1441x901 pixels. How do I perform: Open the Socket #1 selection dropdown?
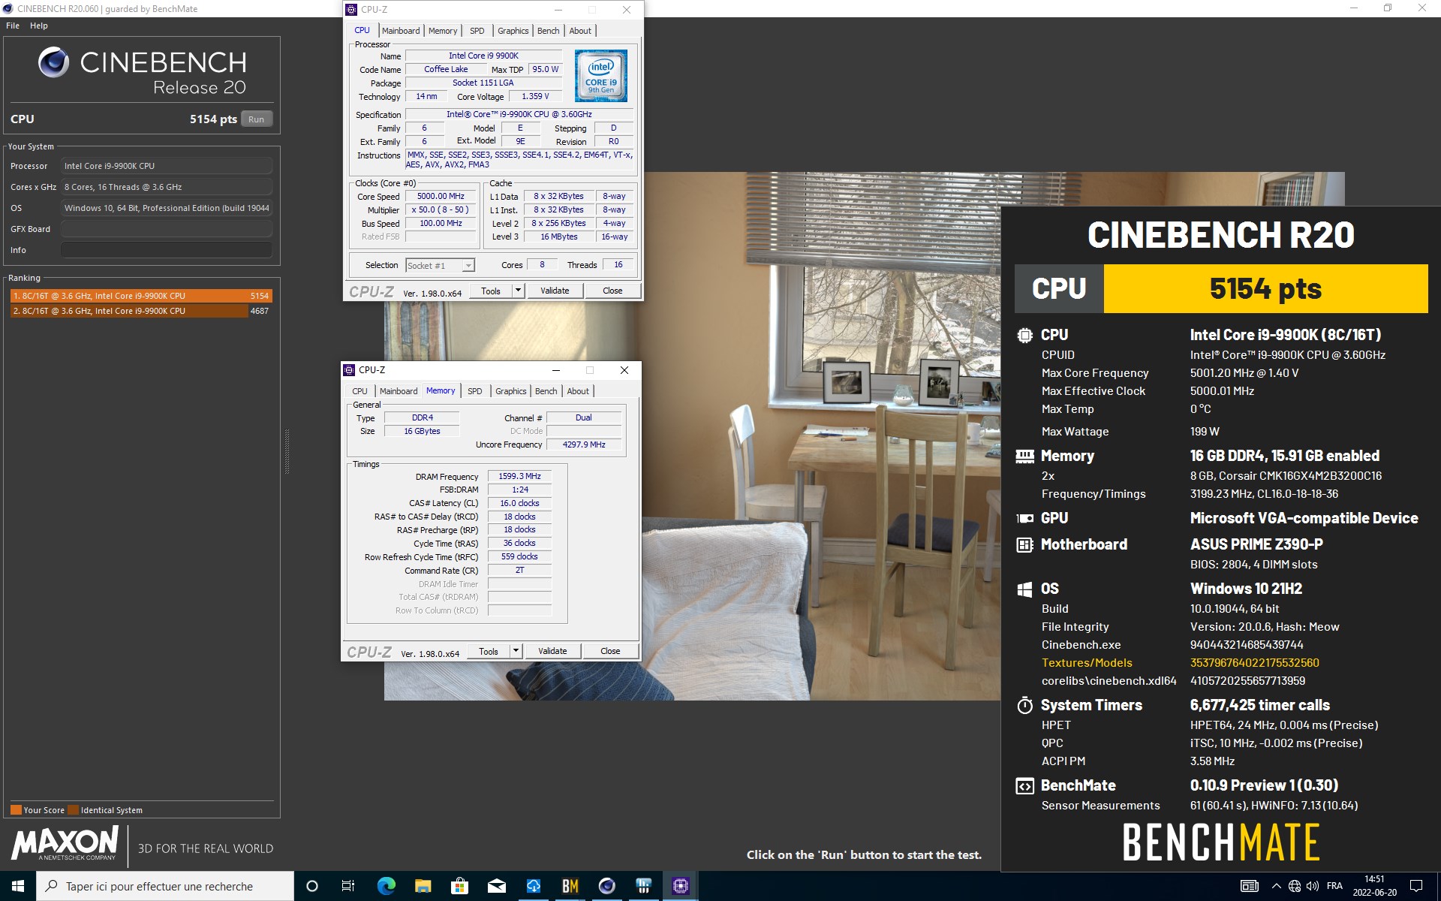point(440,266)
